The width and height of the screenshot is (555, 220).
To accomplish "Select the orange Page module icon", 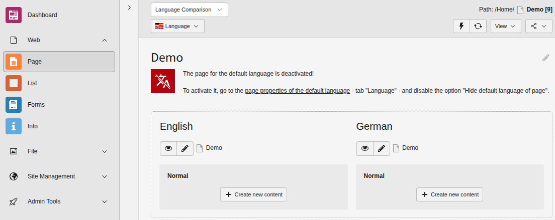I will [x=14, y=62].
